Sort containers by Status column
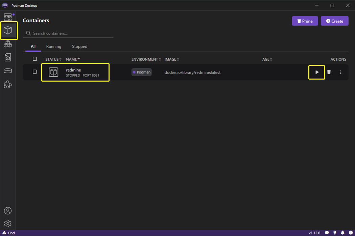The image size is (355, 236). (x=53, y=59)
